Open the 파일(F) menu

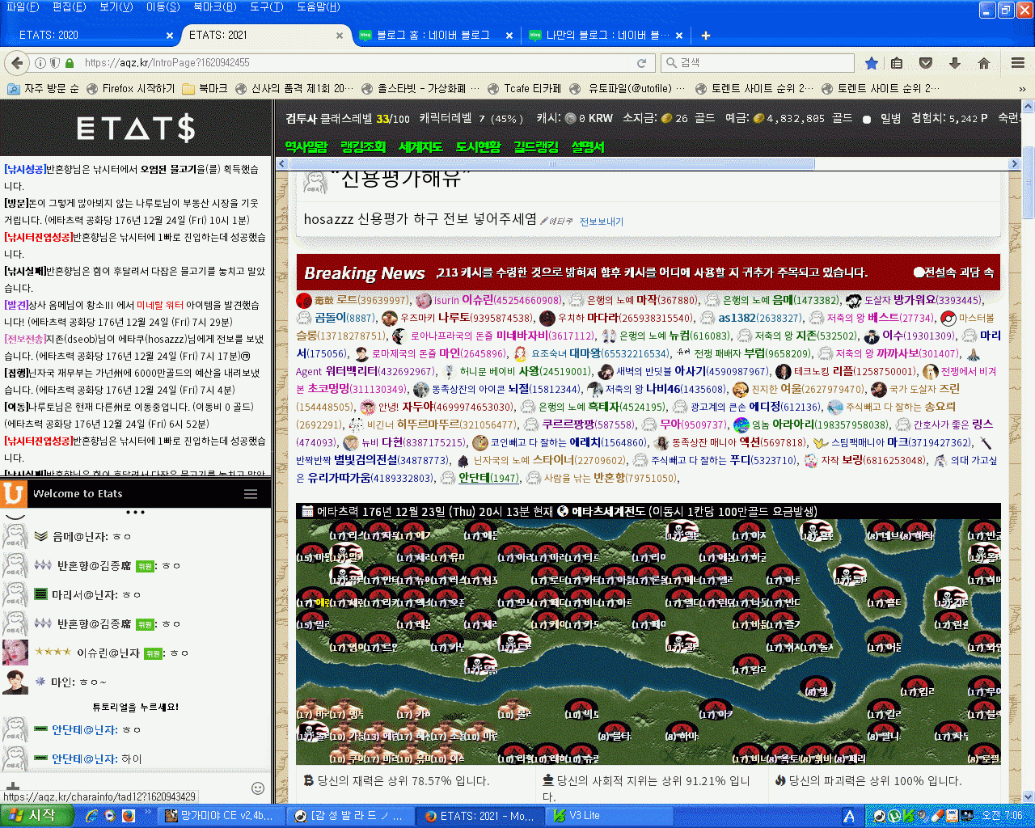[22, 7]
